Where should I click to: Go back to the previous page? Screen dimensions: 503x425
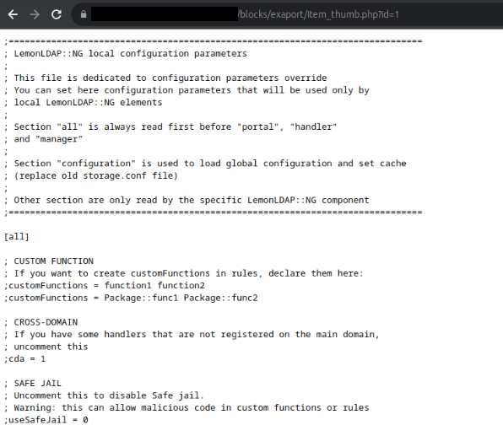pos(13,14)
